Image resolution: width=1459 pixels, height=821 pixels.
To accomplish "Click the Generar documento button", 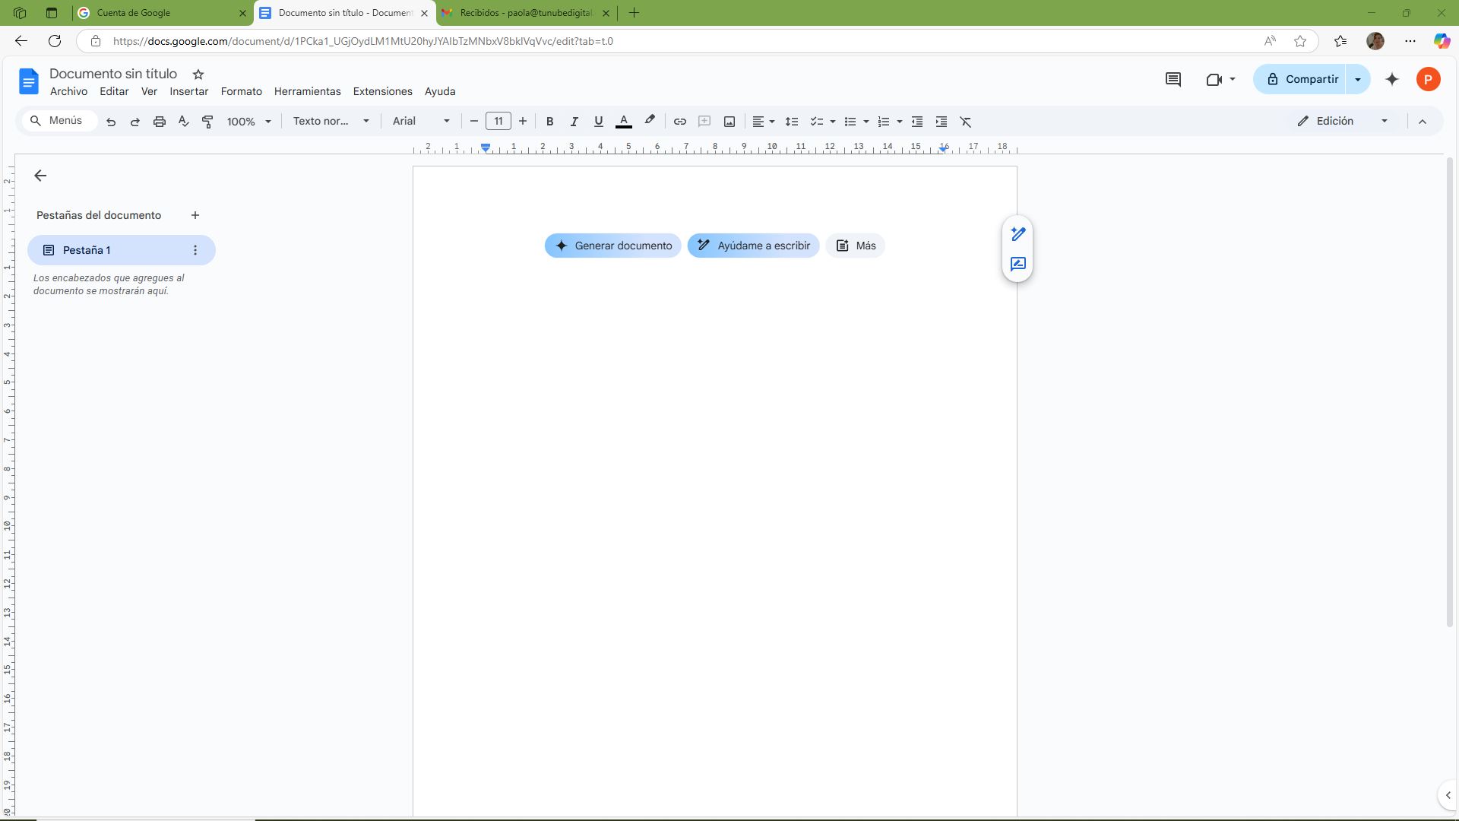I will 612,246.
